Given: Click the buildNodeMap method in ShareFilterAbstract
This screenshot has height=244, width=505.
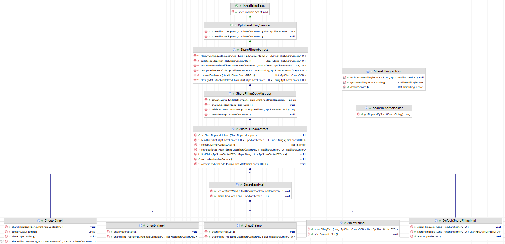Looking at the screenshot, I should [209, 61].
